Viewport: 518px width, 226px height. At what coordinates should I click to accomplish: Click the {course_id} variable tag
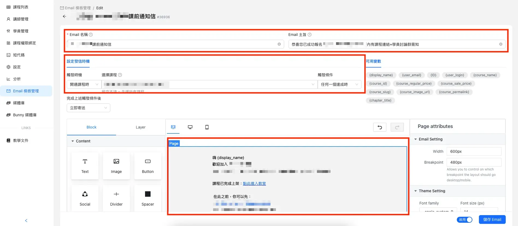coord(378,84)
